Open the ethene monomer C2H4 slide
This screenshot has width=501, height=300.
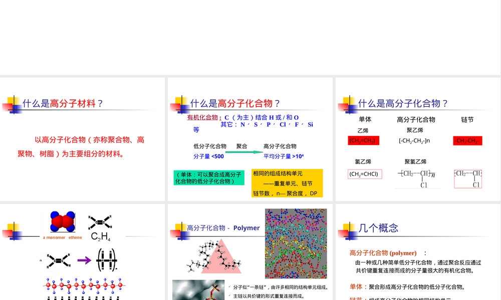[83, 252]
